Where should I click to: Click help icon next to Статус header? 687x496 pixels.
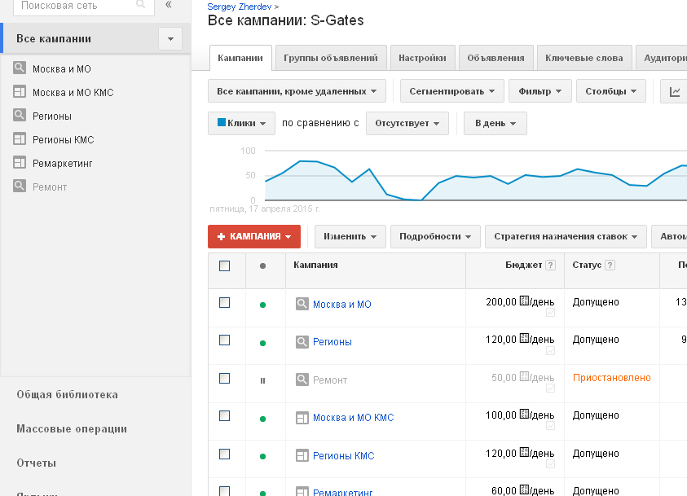[x=610, y=266]
